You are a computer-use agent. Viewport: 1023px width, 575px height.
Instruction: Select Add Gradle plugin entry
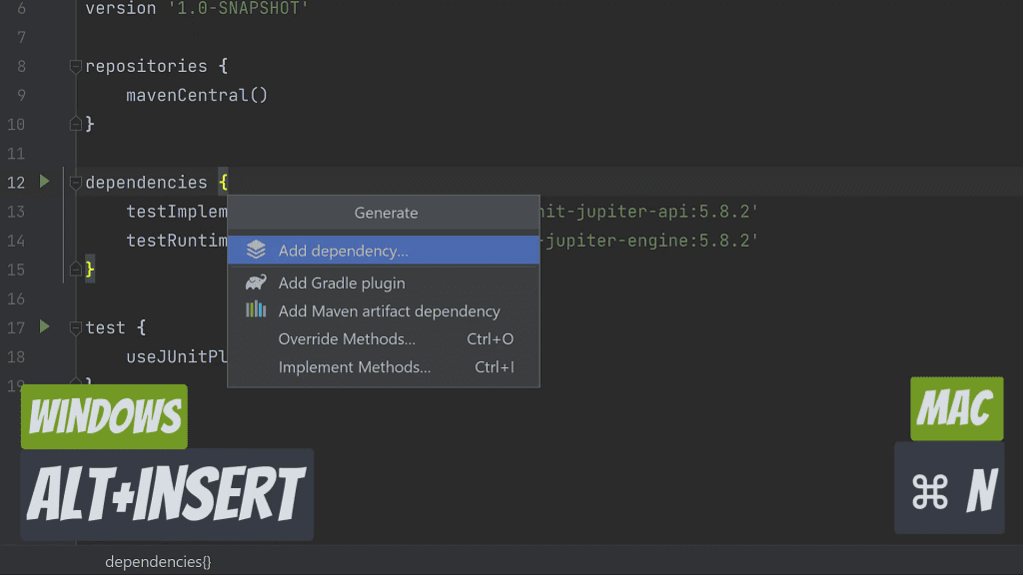[x=340, y=283]
